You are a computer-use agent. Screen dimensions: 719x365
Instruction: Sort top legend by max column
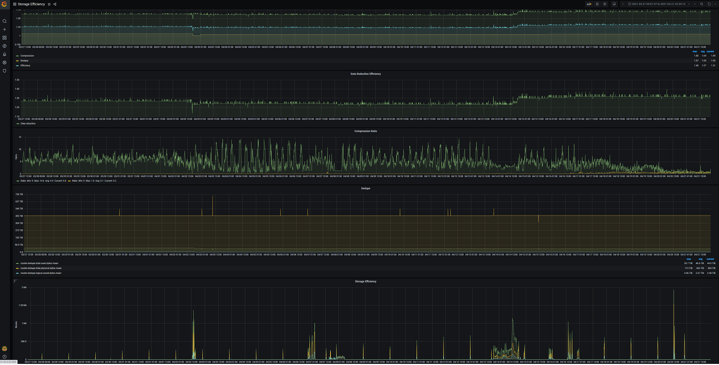[x=695, y=52]
